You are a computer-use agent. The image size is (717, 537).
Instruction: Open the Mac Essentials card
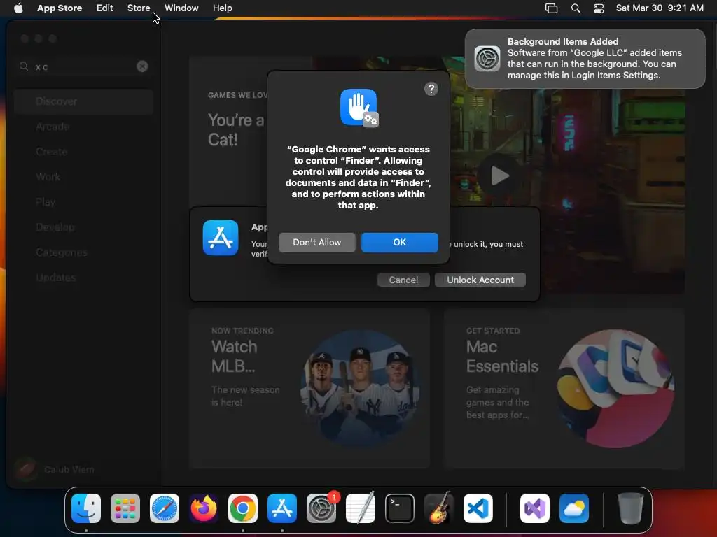click(x=564, y=388)
